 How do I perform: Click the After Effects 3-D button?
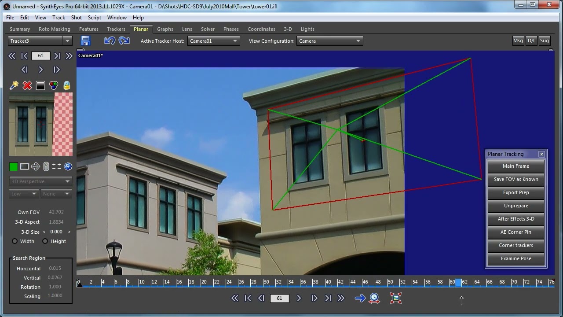pyautogui.click(x=516, y=219)
